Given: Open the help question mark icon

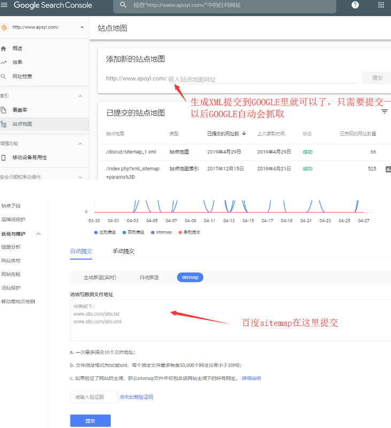Looking at the screenshot, I should pyautogui.click(x=355, y=5).
